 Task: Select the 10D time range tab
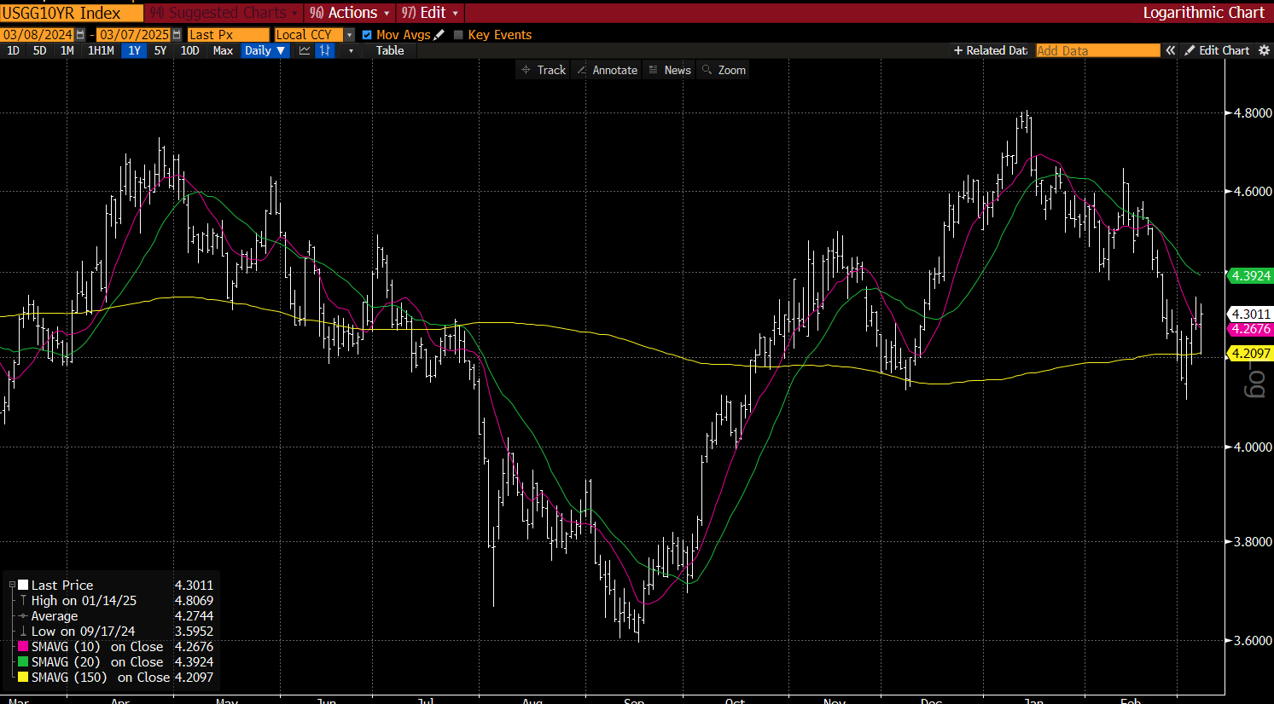[189, 51]
